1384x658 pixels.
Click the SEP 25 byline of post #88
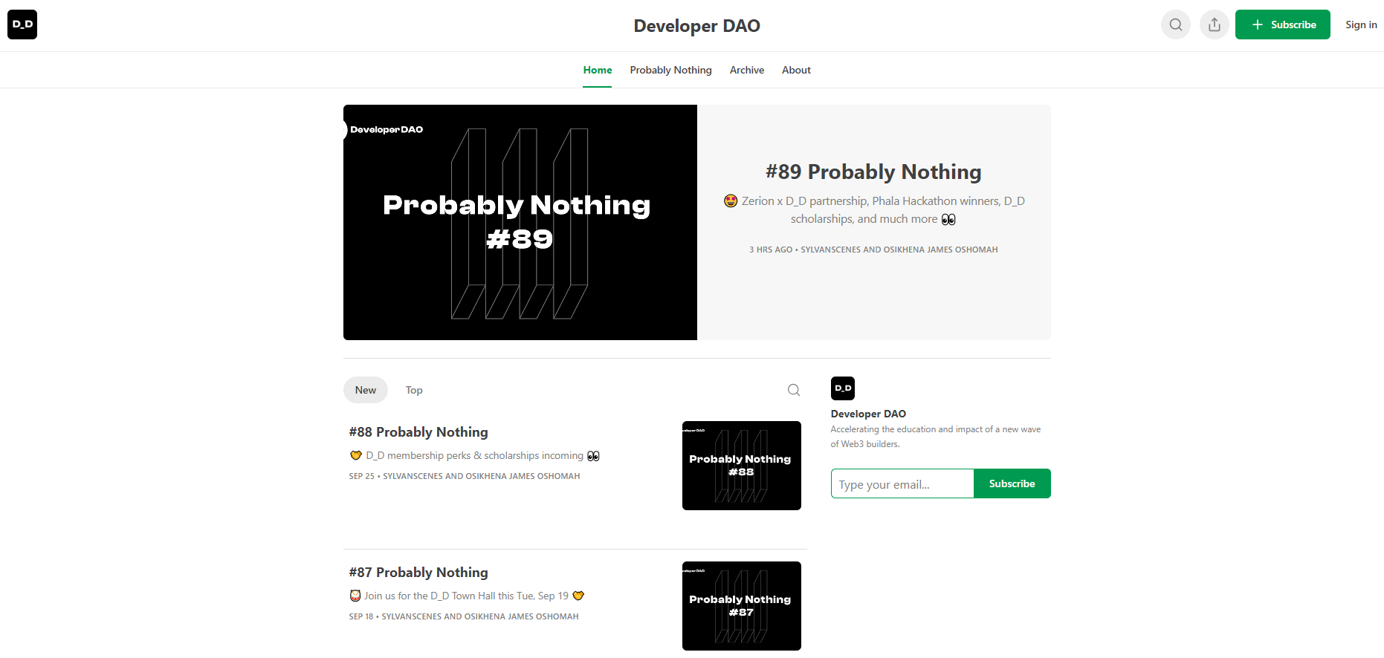click(x=465, y=476)
